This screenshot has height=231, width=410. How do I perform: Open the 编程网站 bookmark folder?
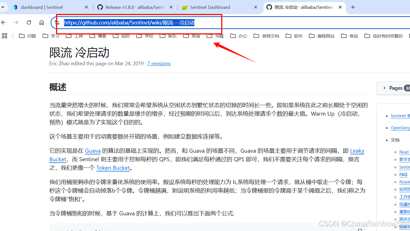322,36
